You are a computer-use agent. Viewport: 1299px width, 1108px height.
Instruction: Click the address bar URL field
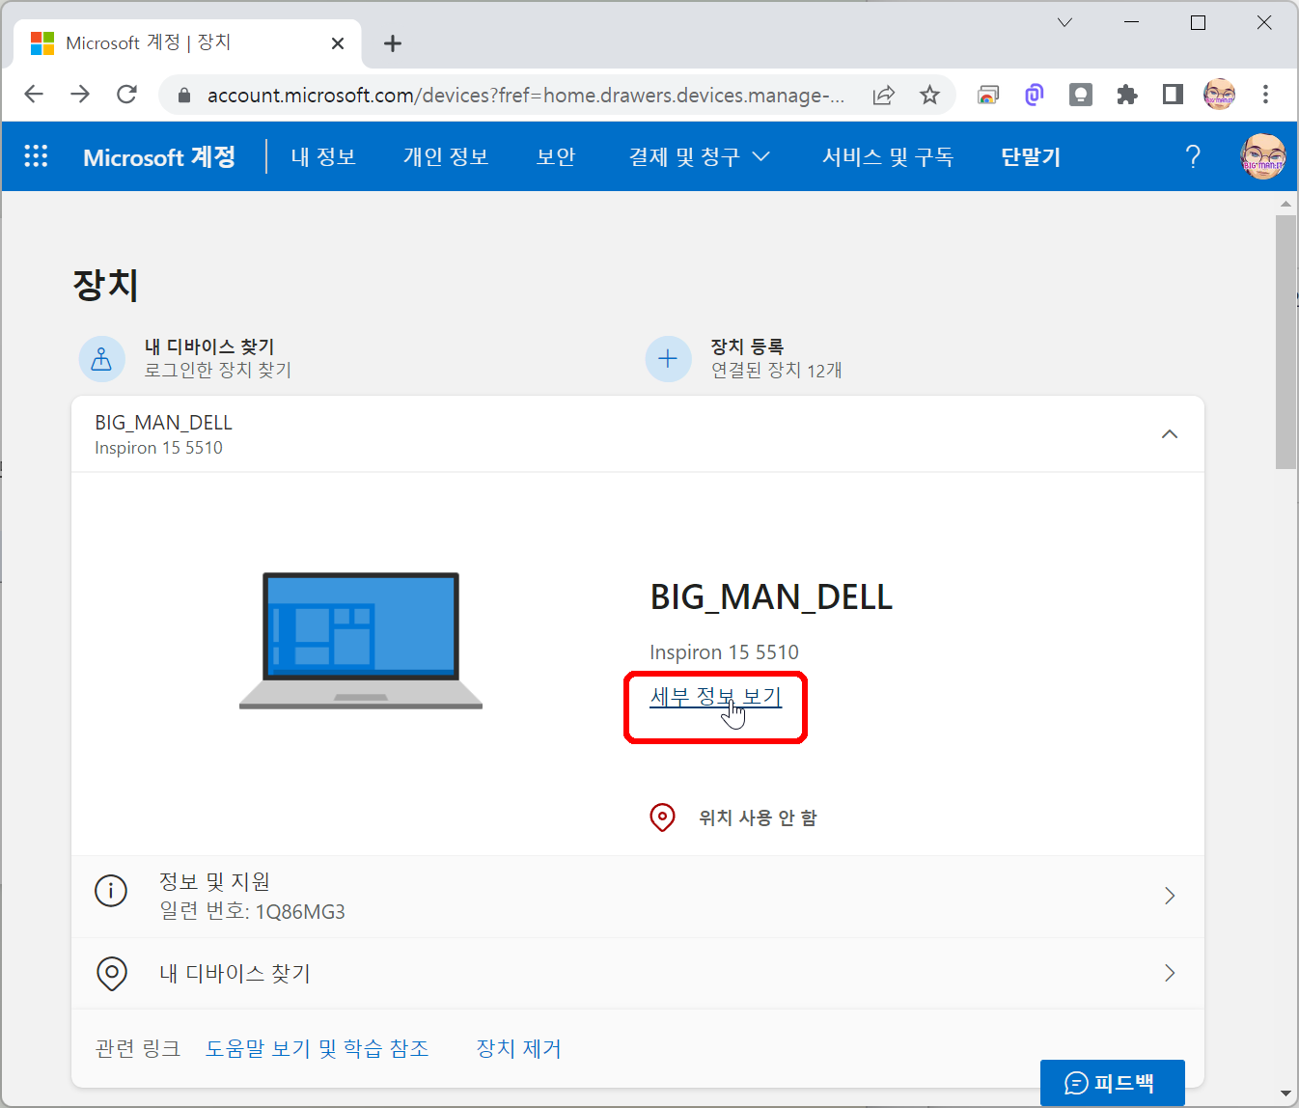pos(526,95)
